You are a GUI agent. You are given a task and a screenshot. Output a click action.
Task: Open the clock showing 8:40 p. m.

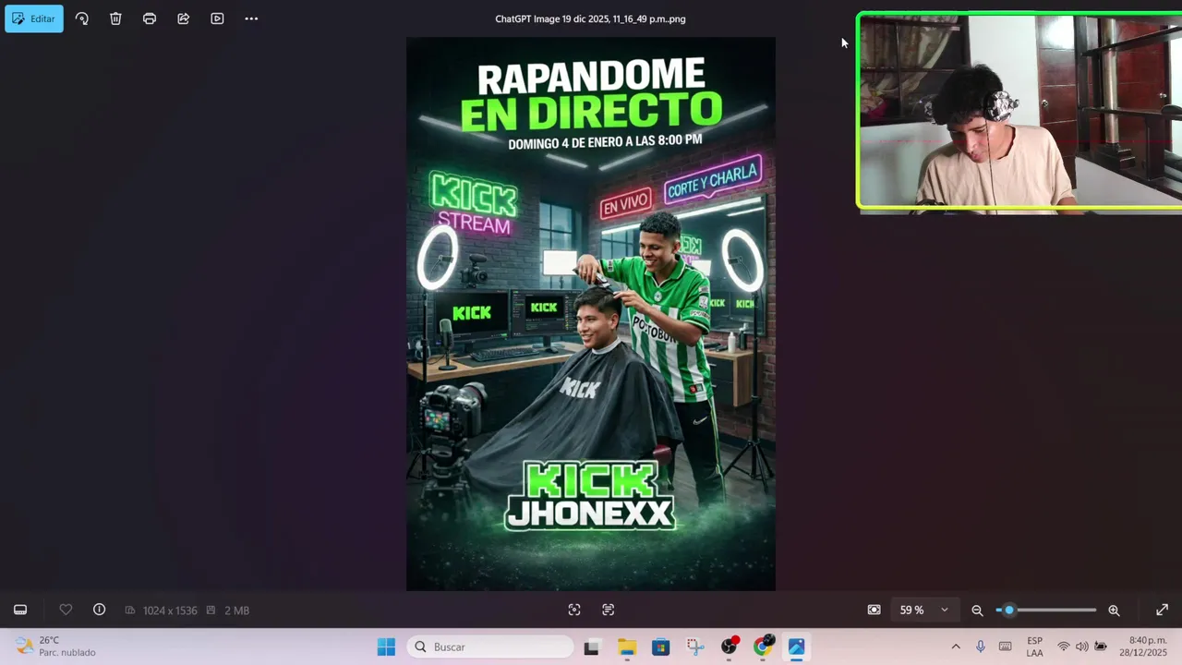1143,647
